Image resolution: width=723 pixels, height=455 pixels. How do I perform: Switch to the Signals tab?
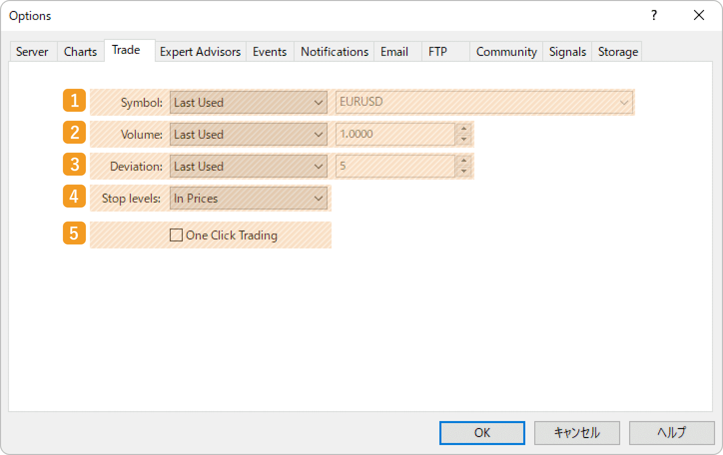(x=567, y=52)
